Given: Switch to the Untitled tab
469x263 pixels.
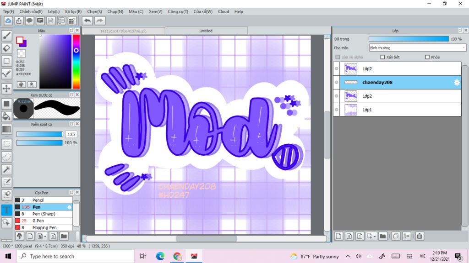Looking at the screenshot, I should pos(206,31).
